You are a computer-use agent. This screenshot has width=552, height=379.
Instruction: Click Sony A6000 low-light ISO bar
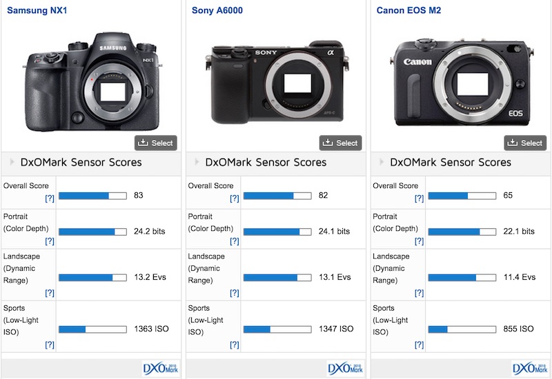(277, 329)
